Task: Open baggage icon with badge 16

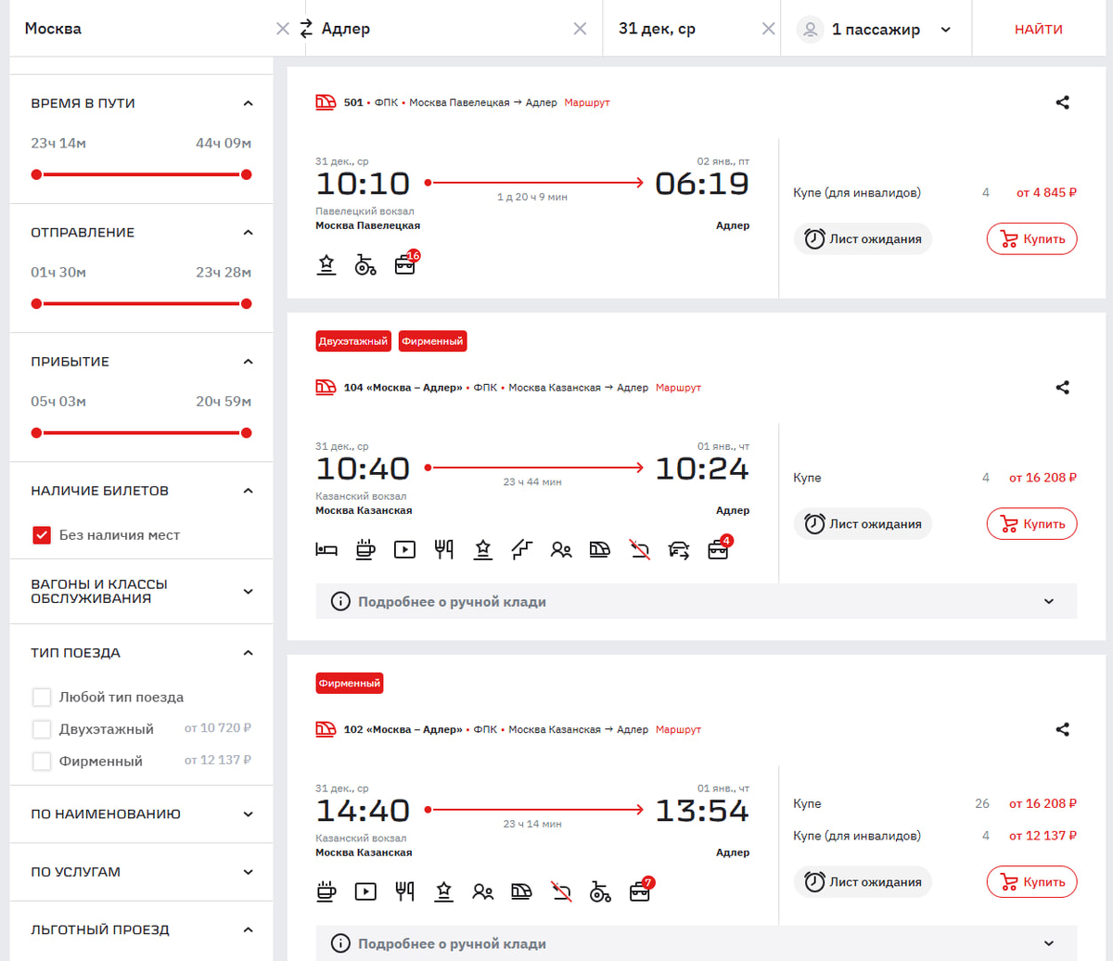Action: pos(406,263)
